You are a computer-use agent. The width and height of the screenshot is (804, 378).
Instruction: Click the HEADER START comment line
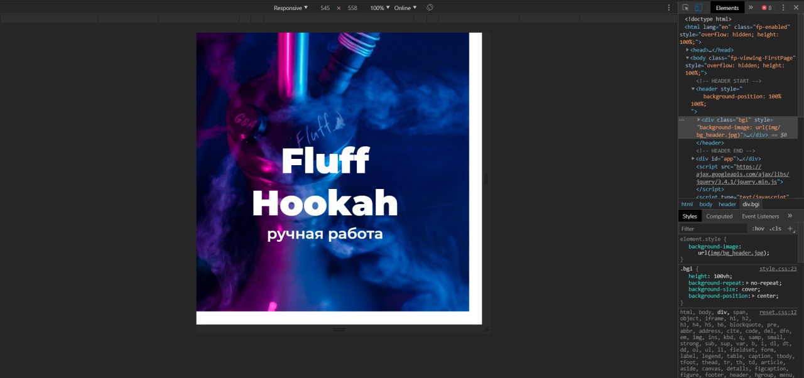point(729,81)
